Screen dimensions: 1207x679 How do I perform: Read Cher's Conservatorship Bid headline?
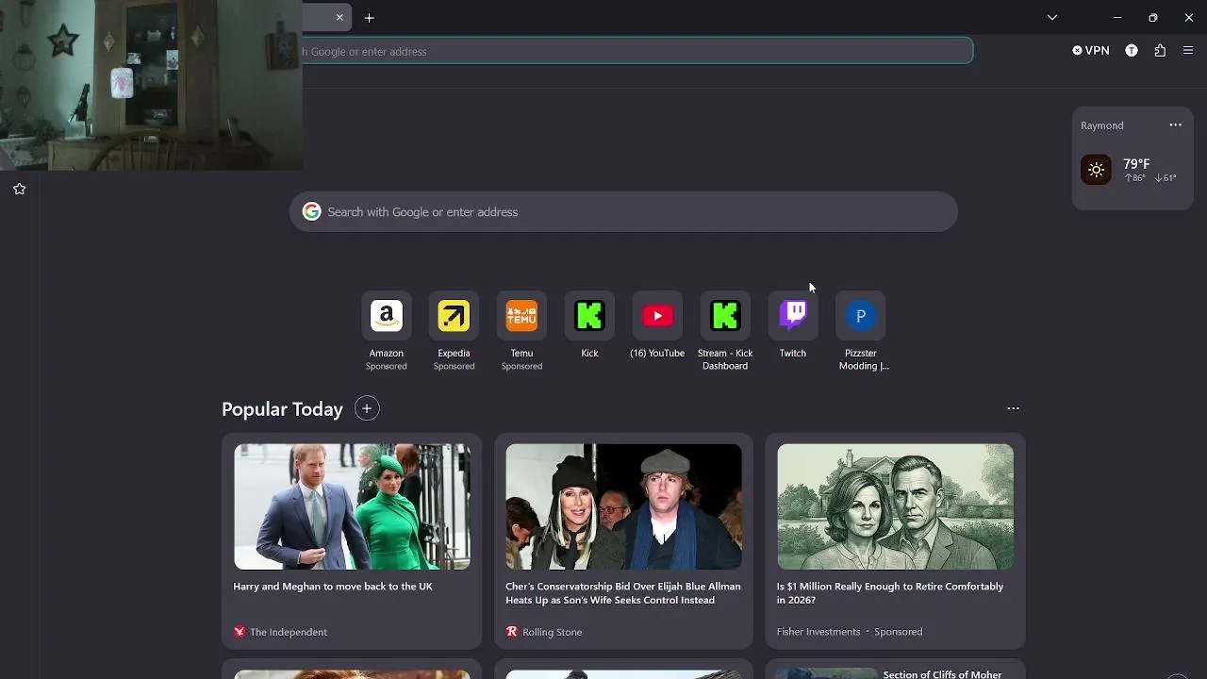623,593
